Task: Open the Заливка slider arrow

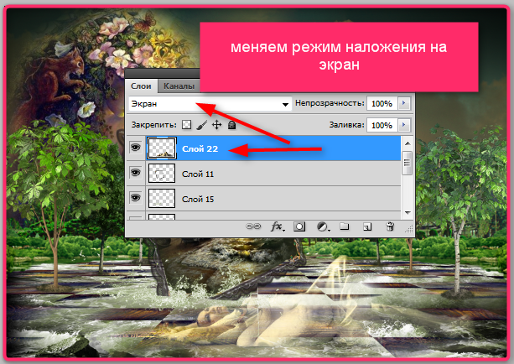Action: (404, 125)
